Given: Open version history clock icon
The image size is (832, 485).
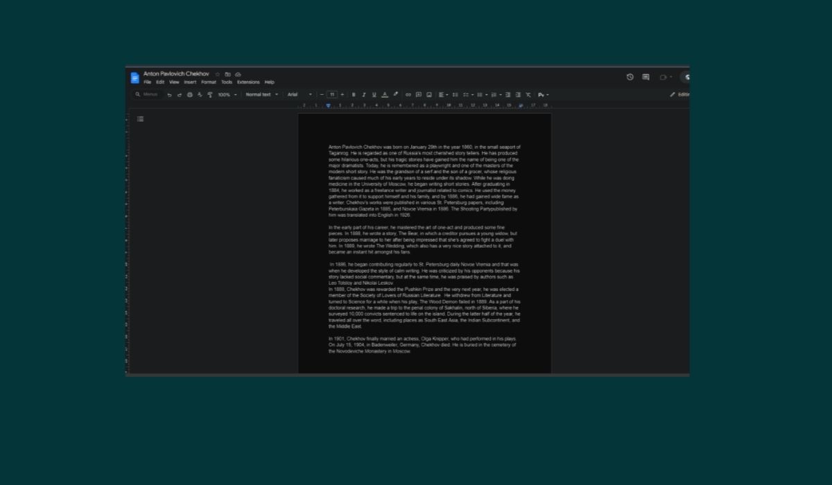Looking at the screenshot, I should (x=630, y=77).
